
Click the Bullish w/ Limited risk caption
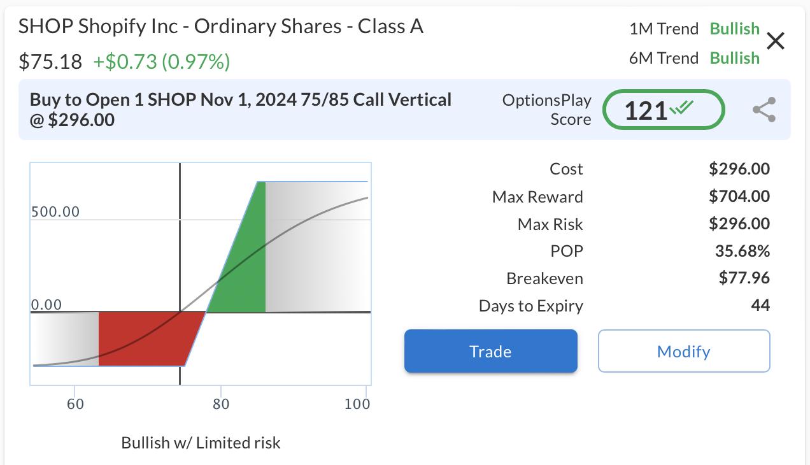[201, 443]
